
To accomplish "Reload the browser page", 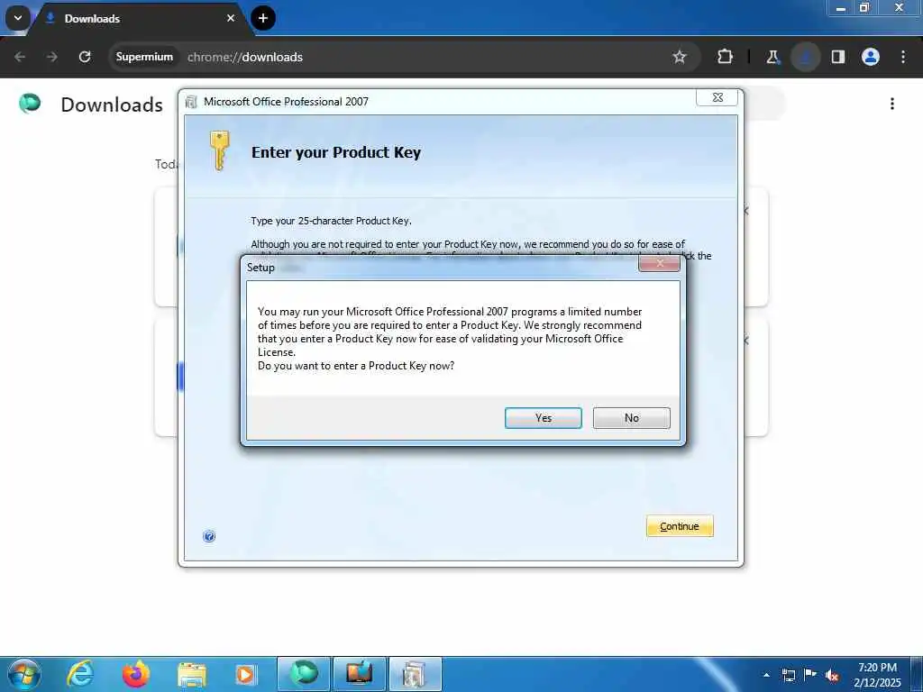I will coord(85,57).
